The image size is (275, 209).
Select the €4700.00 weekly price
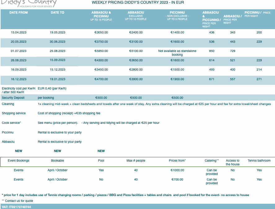click(101, 79)
